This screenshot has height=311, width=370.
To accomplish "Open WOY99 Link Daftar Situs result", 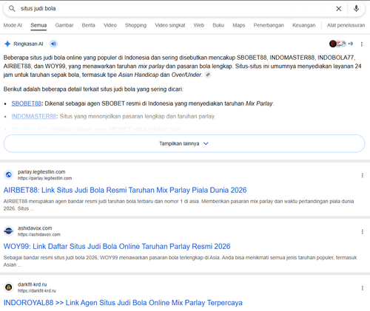I will click(117, 247).
